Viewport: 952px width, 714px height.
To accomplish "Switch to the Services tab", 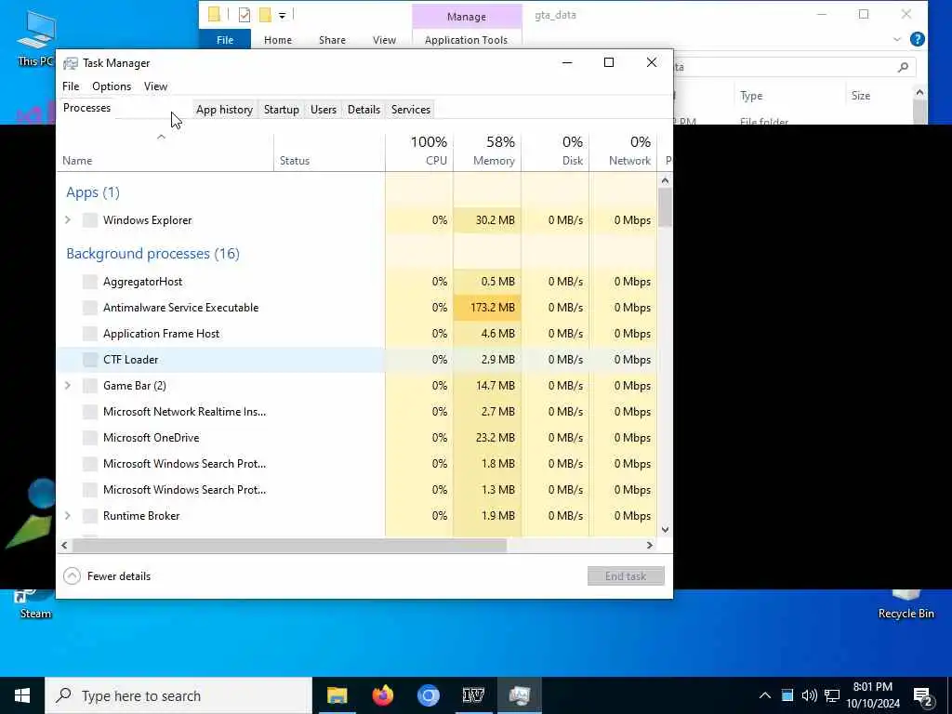I will 410,110.
